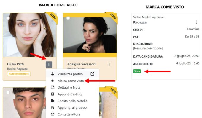The height and width of the screenshot is (118, 202).
Task: Open the three-dot menu for Adalgisa Vavassori
Action: [109, 65]
